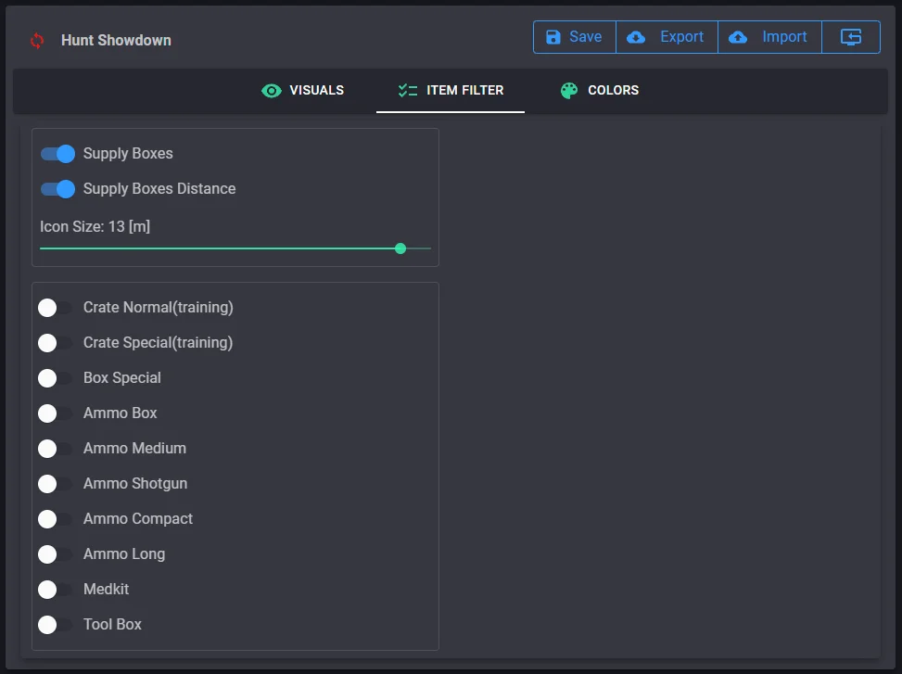Open the Colors tab
This screenshot has height=674, width=902.
coord(600,91)
